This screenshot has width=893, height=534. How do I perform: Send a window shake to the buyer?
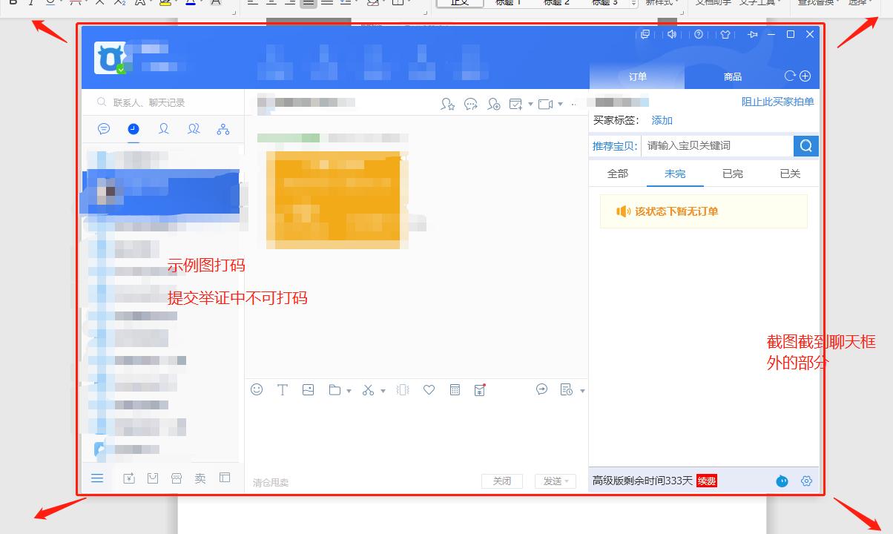(x=403, y=389)
